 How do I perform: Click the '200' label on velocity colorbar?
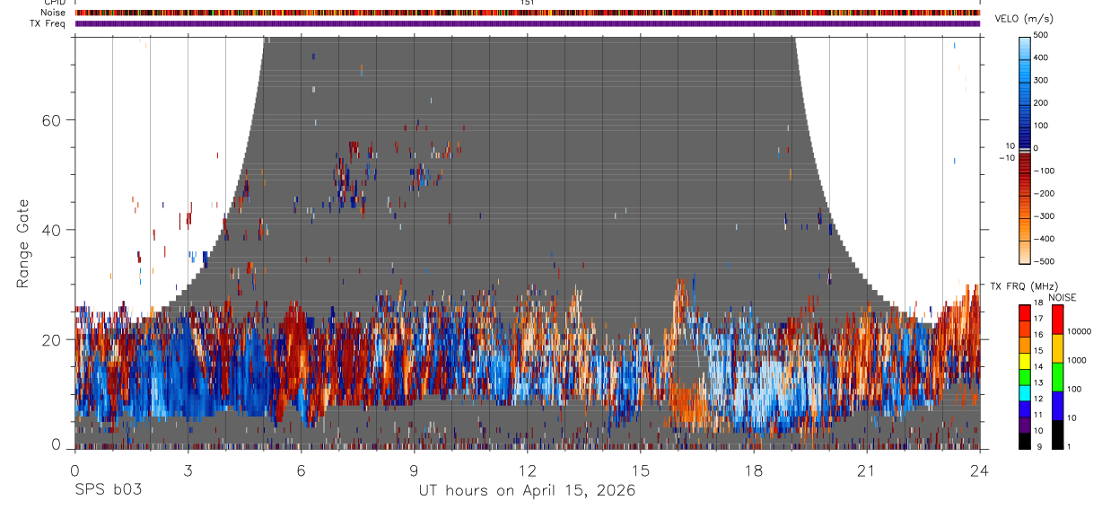pyautogui.click(x=1042, y=102)
